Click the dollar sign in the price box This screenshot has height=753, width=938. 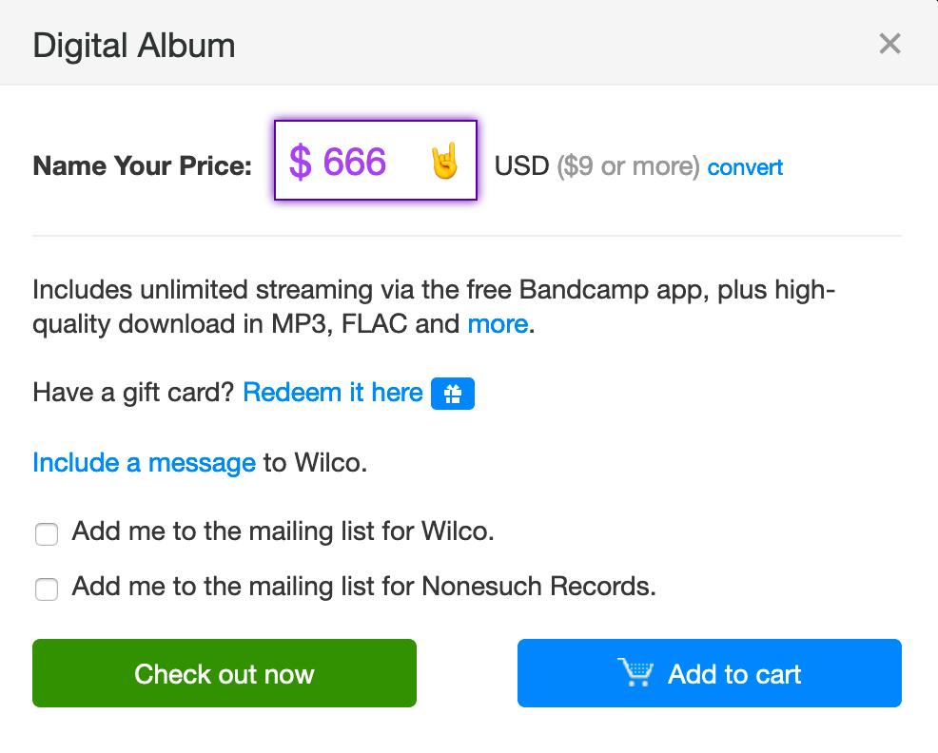click(x=301, y=162)
